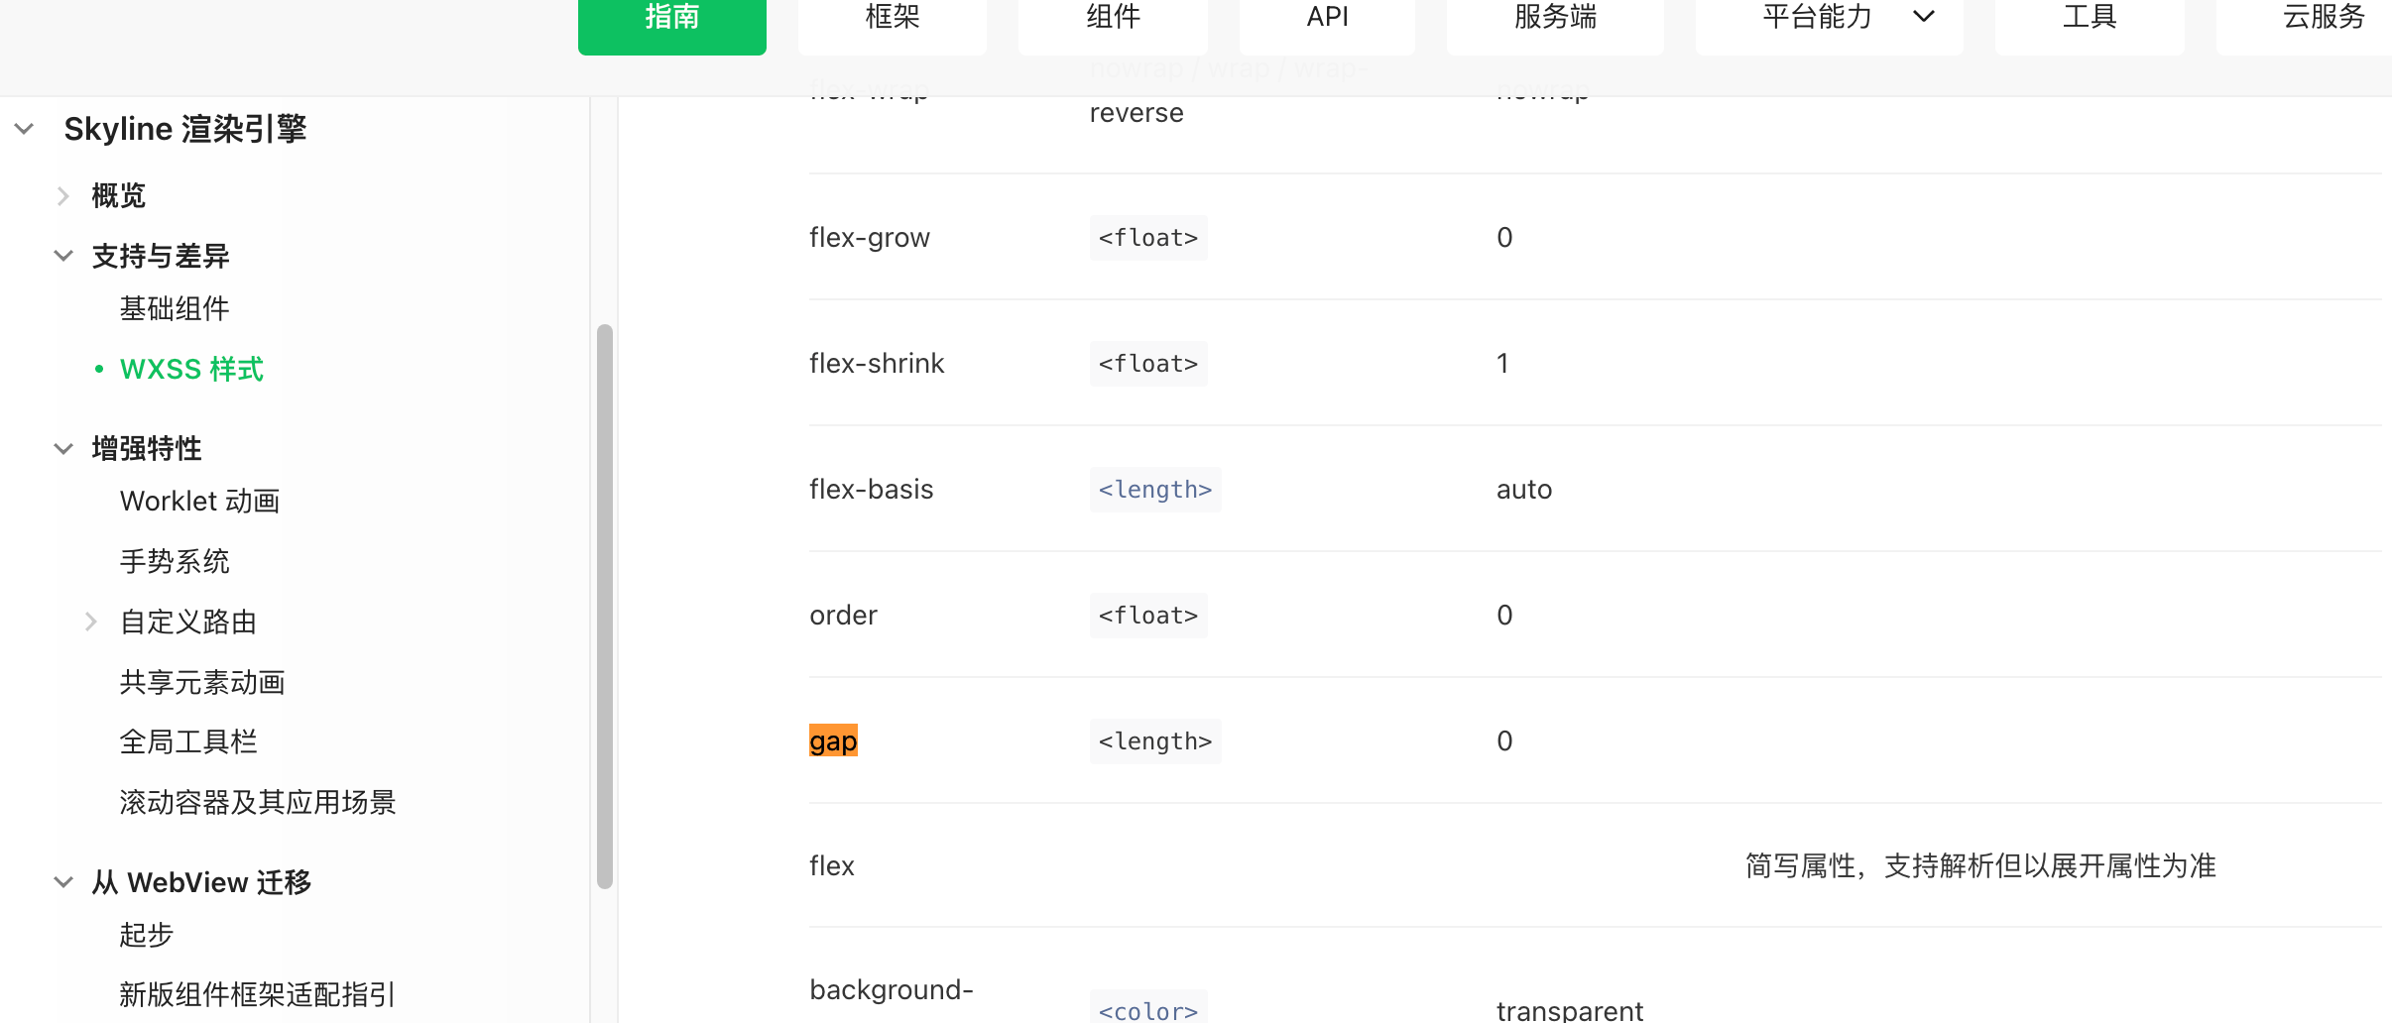Select the 服务端 tab
This screenshot has width=2392, height=1023.
(1555, 18)
